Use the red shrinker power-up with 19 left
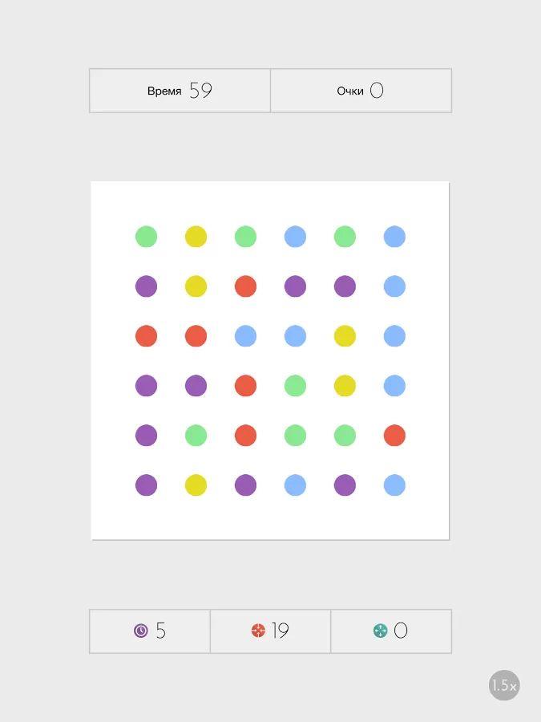Image resolution: width=541 pixels, height=722 pixels. (270, 631)
